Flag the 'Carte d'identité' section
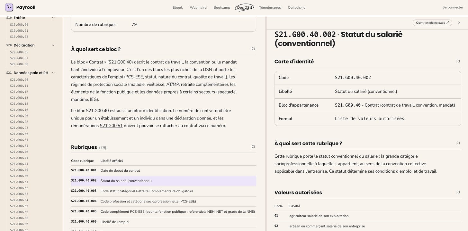 (x=458, y=62)
